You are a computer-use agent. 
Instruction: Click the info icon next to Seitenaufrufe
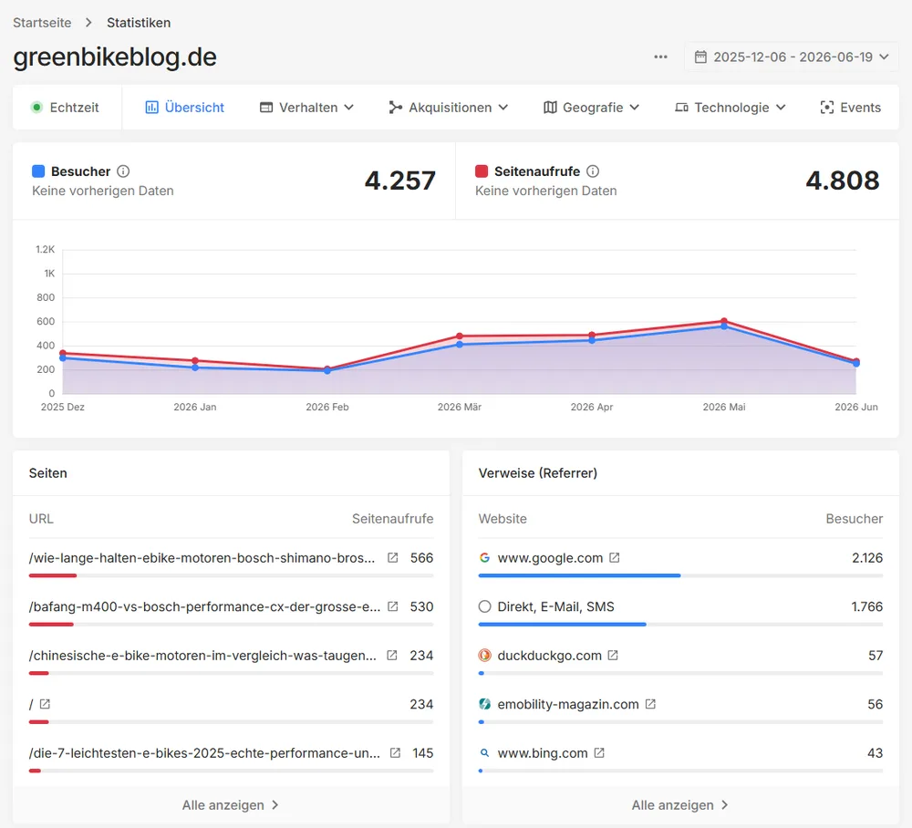click(x=593, y=171)
